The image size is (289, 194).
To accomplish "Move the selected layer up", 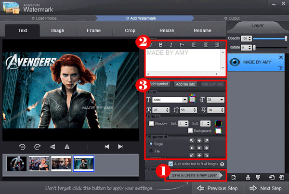I will 248,178.
